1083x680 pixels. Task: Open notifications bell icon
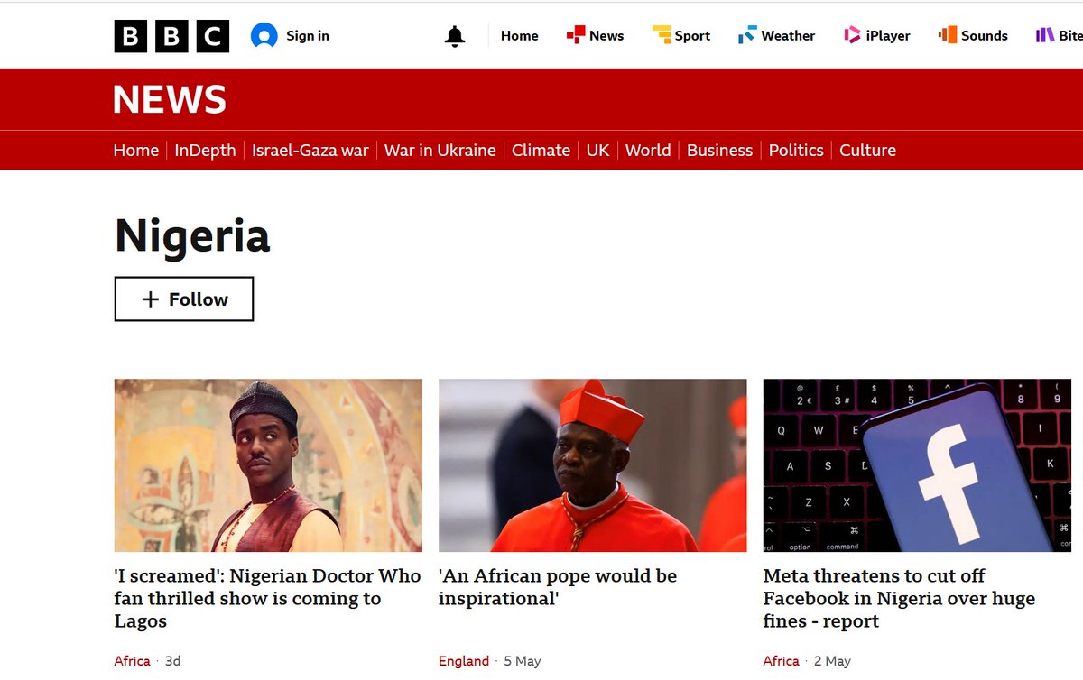[455, 36]
